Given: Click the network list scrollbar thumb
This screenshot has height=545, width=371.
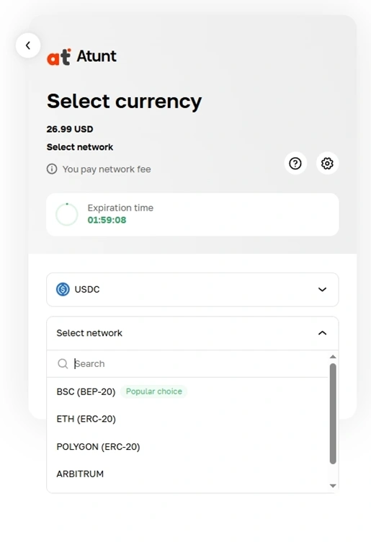Looking at the screenshot, I should point(333,414).
